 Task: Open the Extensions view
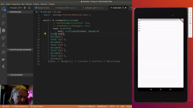[3, 37]
